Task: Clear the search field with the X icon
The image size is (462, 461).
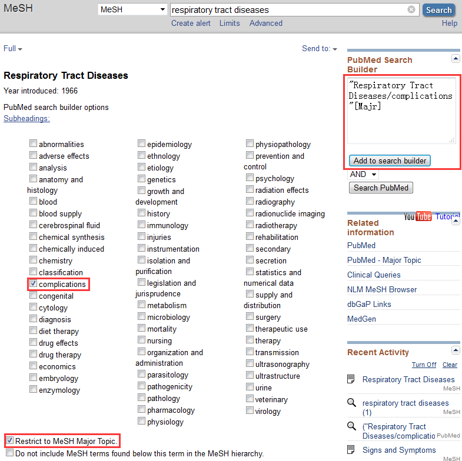Action: (411, 9)
